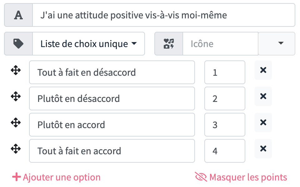Click the move handle for "Tout à fait en accord"
Viewport: 300px width, 187px height.
[x=16, y=149]
